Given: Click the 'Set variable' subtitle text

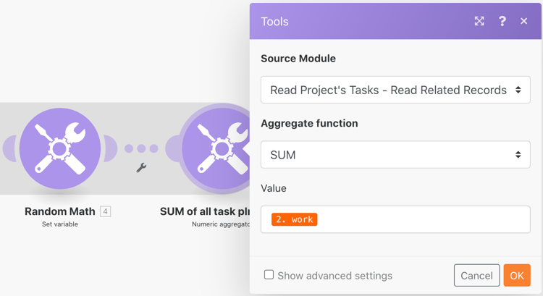Looking at the screenshot, I should click(x=60, y=224).
